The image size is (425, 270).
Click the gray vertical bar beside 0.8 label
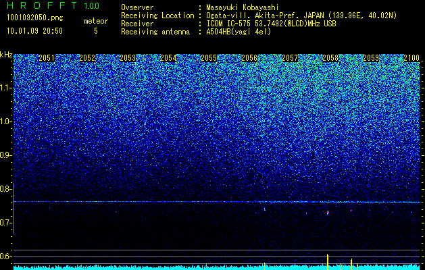point(13,208)
